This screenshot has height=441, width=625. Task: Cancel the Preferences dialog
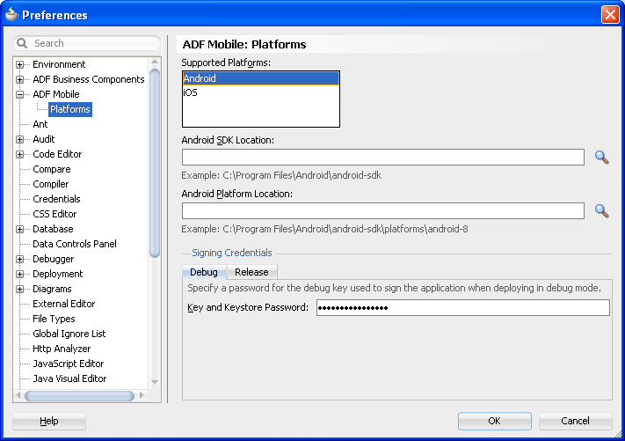575,421
